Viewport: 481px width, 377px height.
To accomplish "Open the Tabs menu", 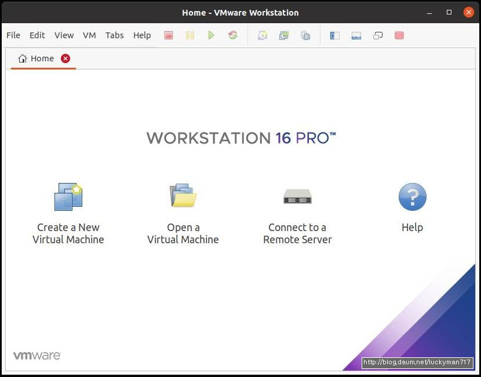I will coord(114,35).
